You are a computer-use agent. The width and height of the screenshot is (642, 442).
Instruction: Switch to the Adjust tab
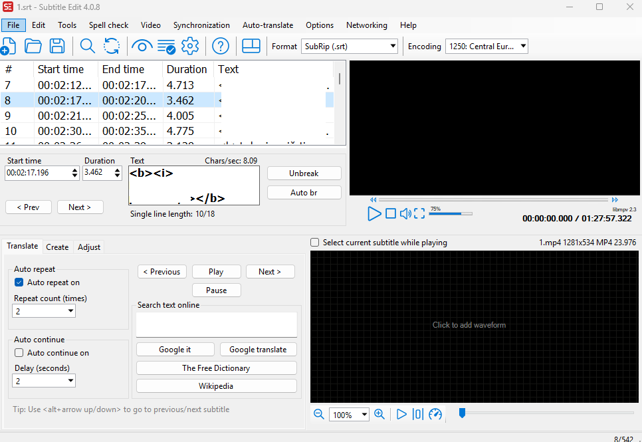(89, 247)
